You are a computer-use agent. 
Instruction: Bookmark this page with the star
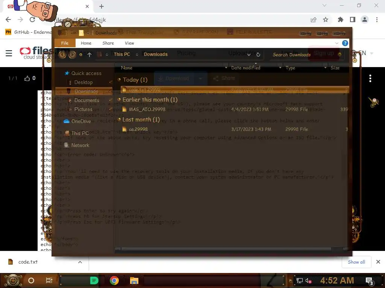(326, 19)
